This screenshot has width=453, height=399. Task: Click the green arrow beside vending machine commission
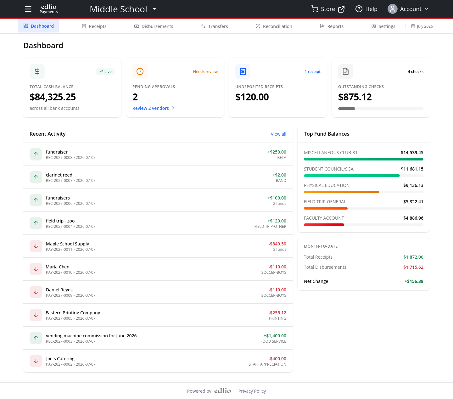(x=36, y=338)
